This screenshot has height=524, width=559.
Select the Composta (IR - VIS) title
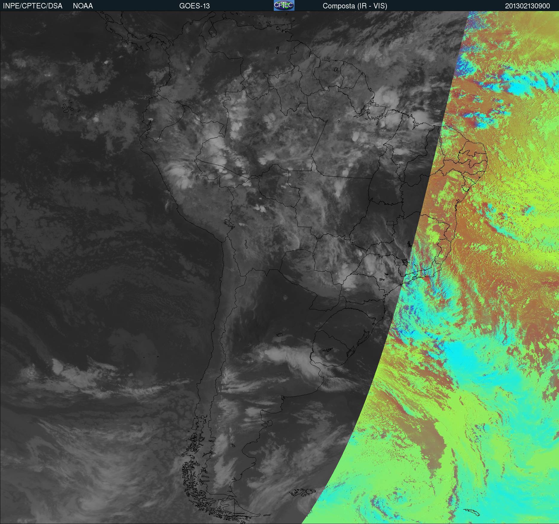click(355, 6)
